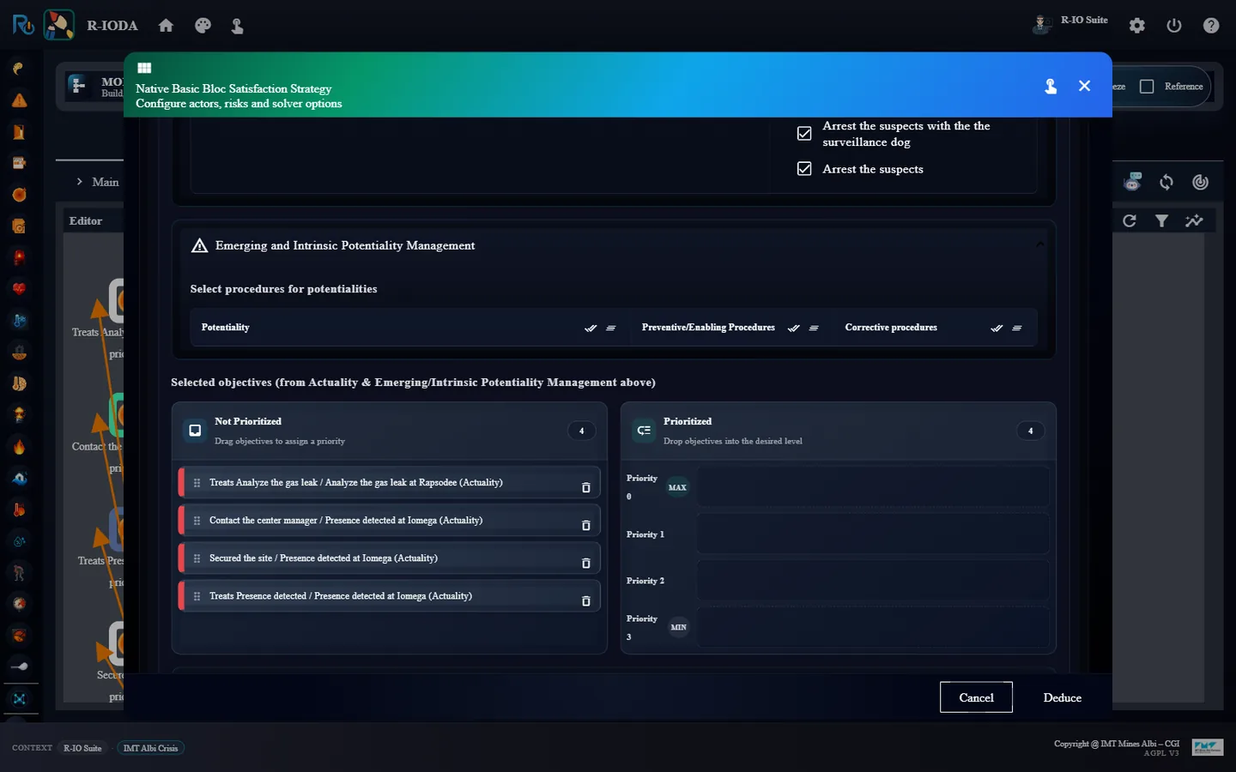Click drag handle of Secured the site row

pyautogui.click(x=197, y=558)
